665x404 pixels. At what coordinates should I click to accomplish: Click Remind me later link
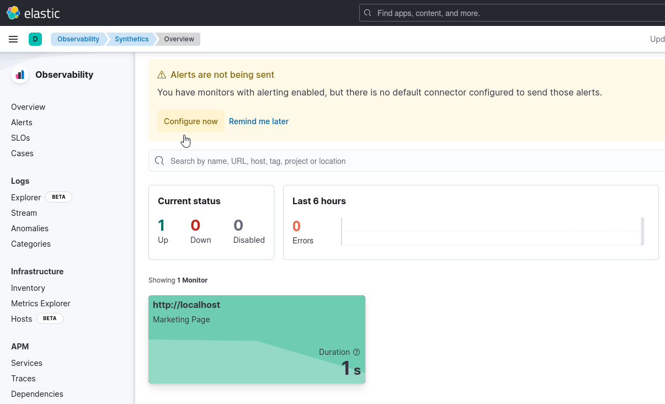coord(259,121)
